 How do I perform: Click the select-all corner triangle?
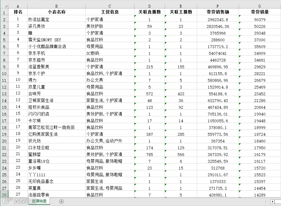[6, 6]
